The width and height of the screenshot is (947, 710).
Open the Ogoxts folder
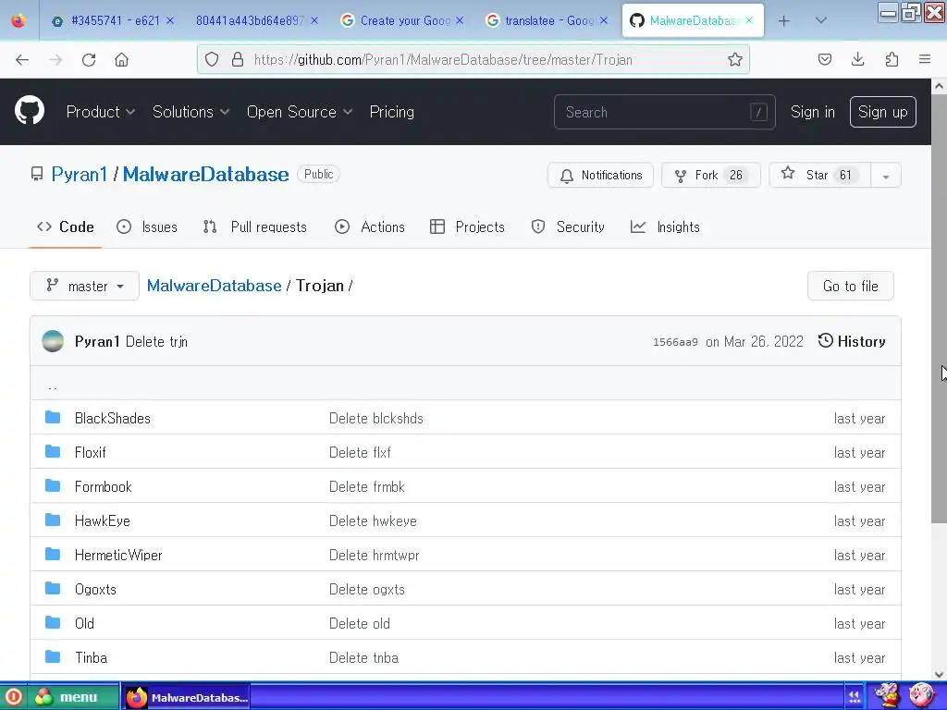click(x=95, y=589)
